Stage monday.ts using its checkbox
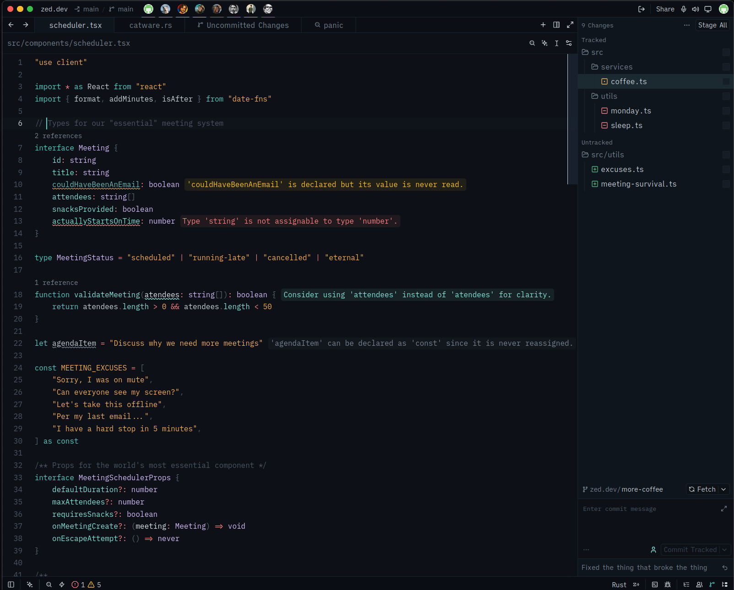The height and width of the screenshot is (590, 734). [x=726, y=111]
